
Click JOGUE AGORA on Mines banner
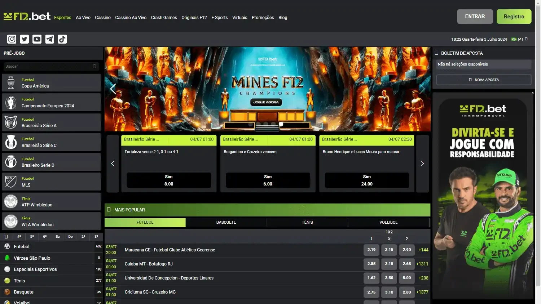tap(266, 102)
